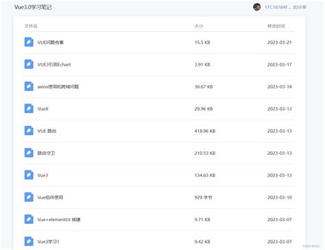Click the 29.96 KB size value

pyautogui.click(x=204, y=109)
